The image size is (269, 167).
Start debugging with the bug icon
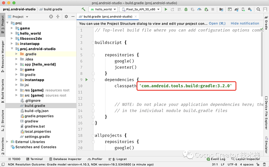tap(186, 9)
